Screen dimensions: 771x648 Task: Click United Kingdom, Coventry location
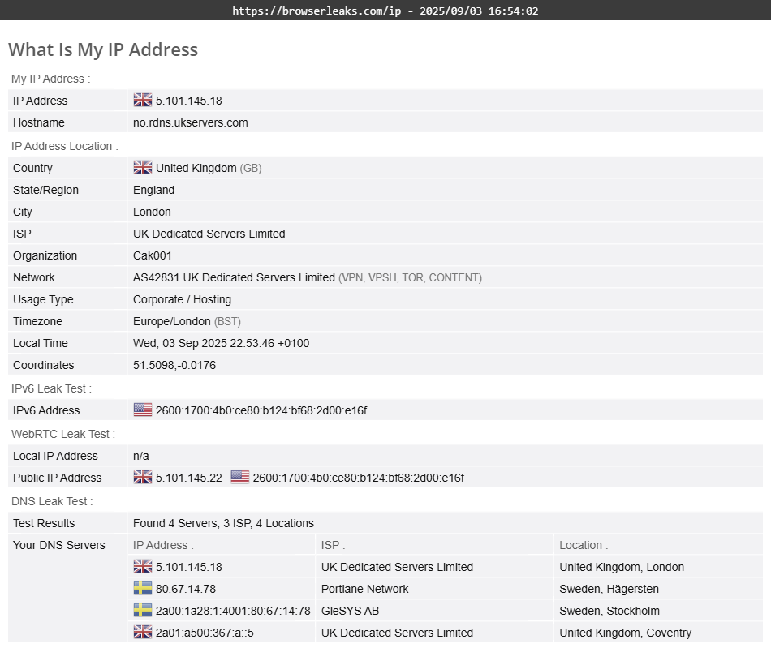coord(625,633)
